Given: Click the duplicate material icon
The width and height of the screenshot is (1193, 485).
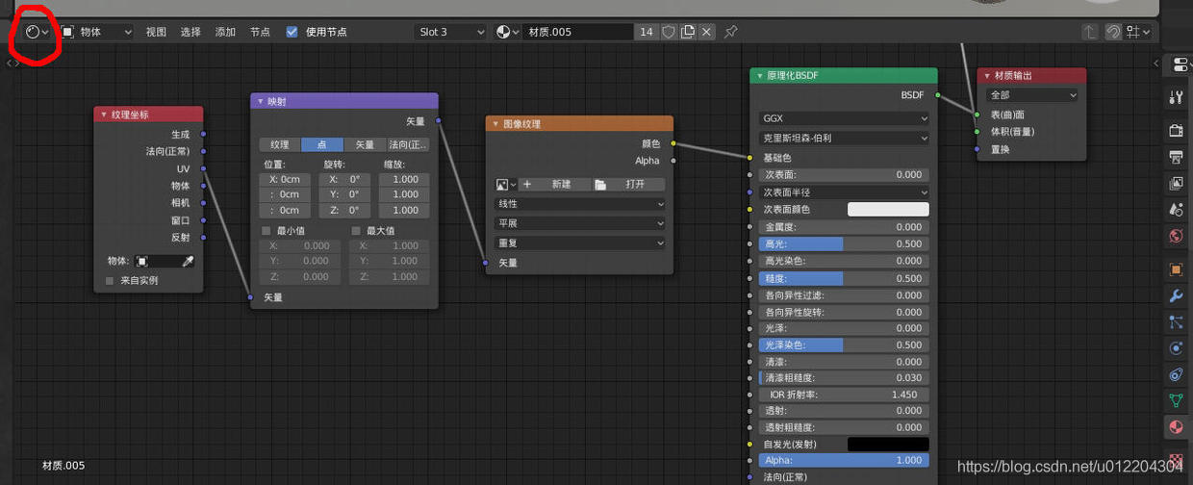Looking at the screenshot, I should pyautogui.click(x=687, y=32).
